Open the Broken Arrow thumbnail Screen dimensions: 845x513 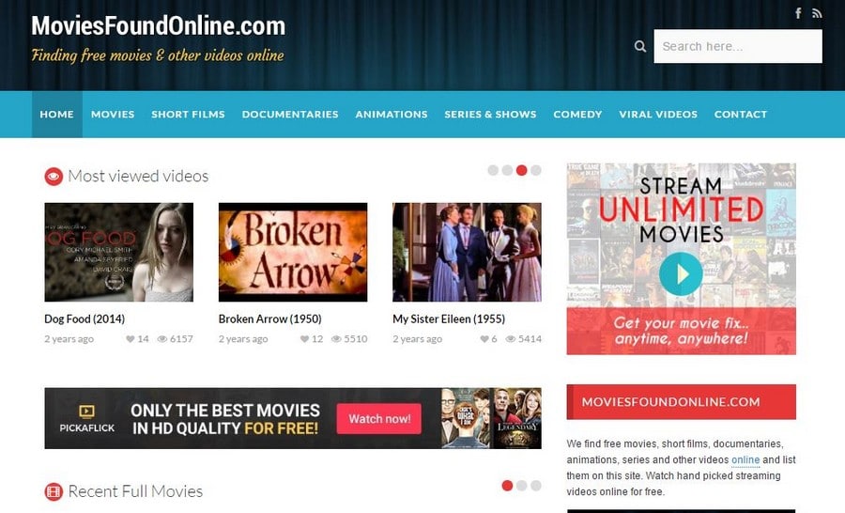click(x=293, y=252)
